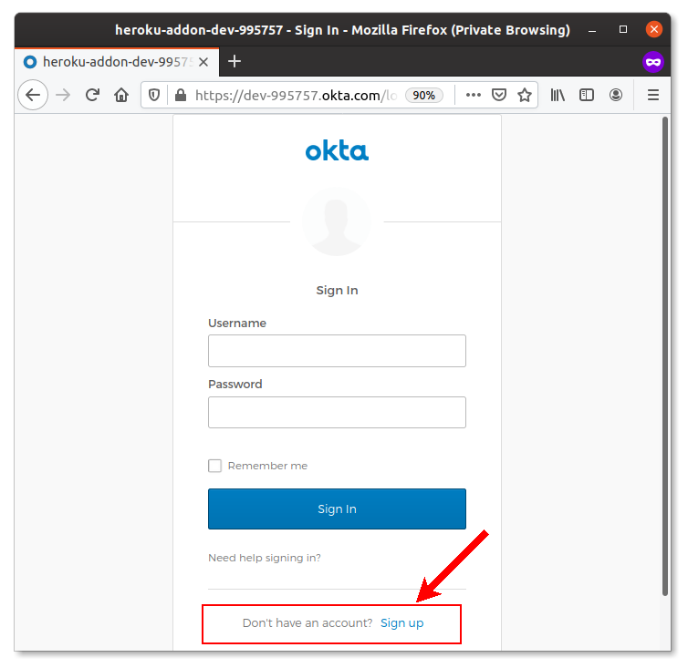
Task: Check the Remember me checkbox
Action: point(215,466)
